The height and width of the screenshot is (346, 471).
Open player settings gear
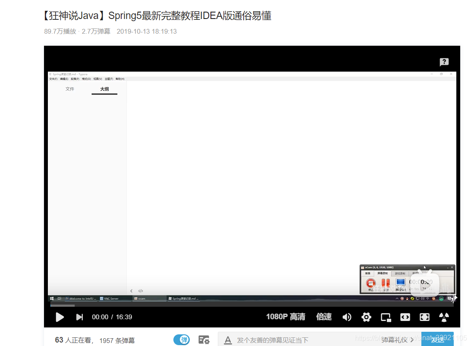366,317
